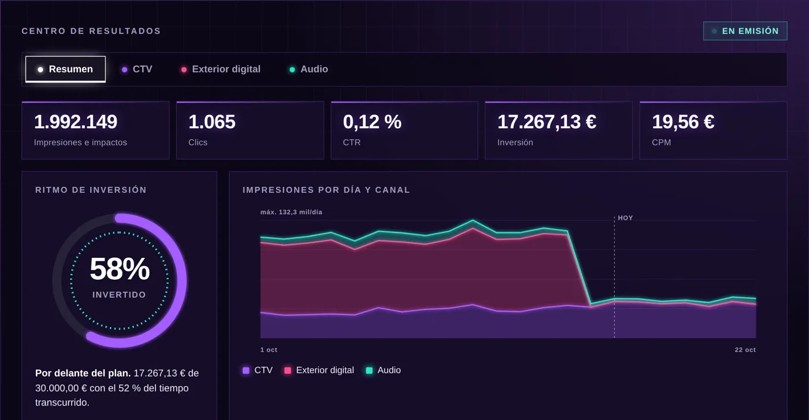Go to the Audio tab
Image resolution: width=809 pixels, height=420 pixels.
[x=309, y=69]
